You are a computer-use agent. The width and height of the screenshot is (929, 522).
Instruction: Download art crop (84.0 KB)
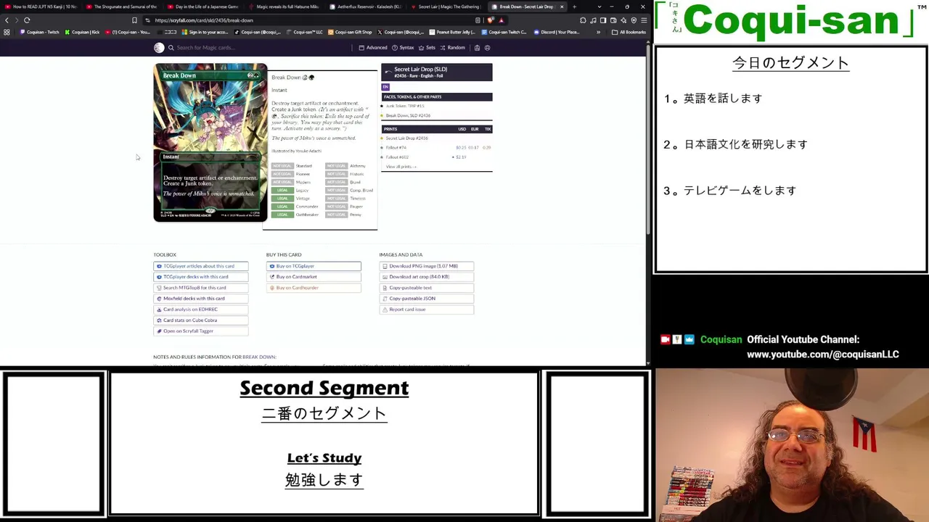[x=427, y=277]
